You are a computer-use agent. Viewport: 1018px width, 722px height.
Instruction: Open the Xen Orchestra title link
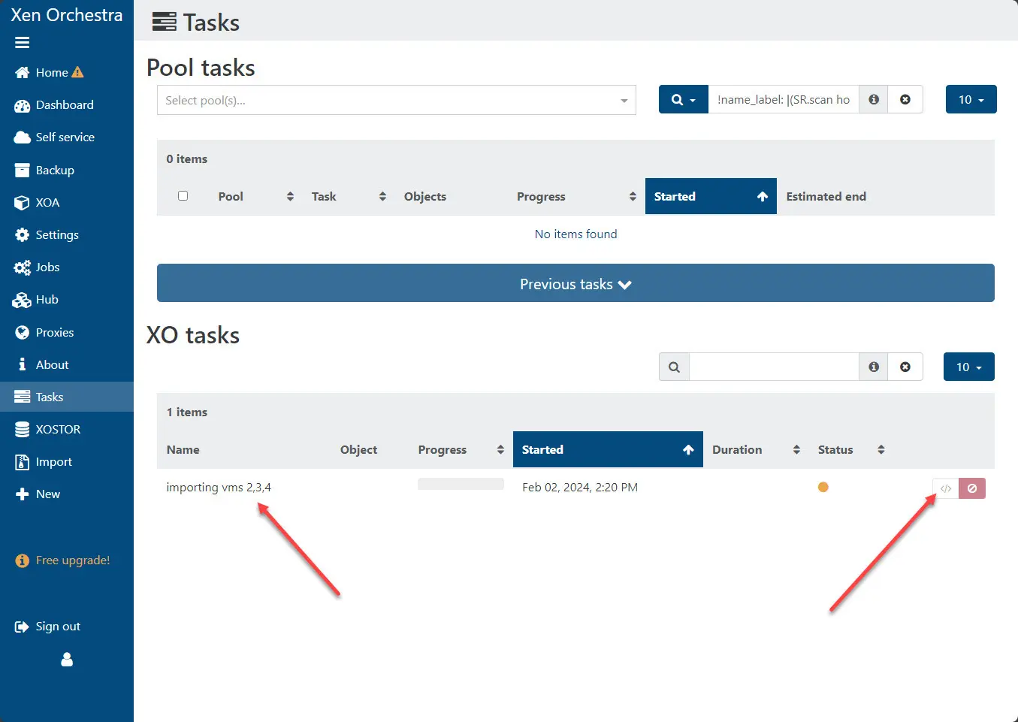[x=67, y=15]
